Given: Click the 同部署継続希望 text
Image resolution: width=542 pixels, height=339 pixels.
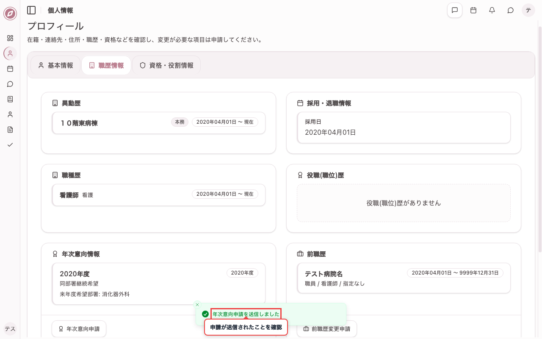Looking at the screenshot, I should [79, 283].
